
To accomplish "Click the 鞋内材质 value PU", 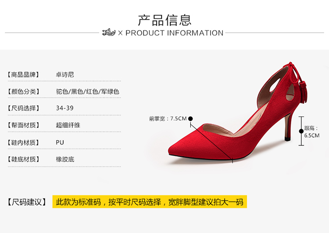I will (x=60, y=142).
